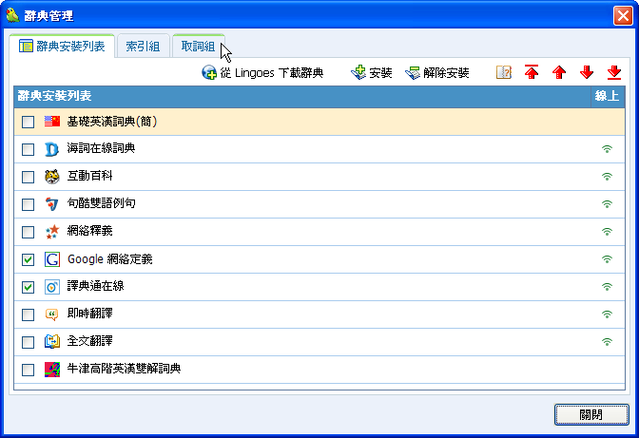639x438 pixels.
Task: Select the 即時翻譯 row text
Action: click(x=89, y=314)
